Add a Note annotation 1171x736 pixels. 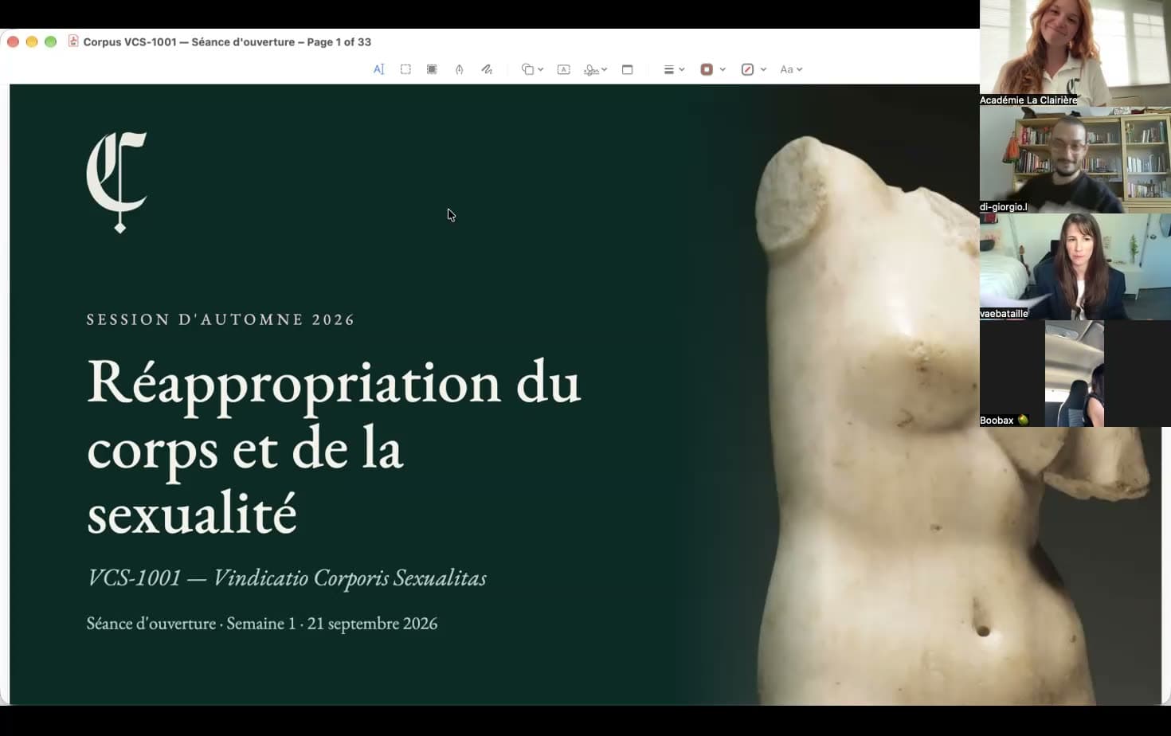pyautogui.click(x=628, y=69)
